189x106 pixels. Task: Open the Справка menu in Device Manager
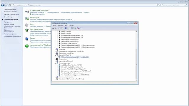coord(71,26)
